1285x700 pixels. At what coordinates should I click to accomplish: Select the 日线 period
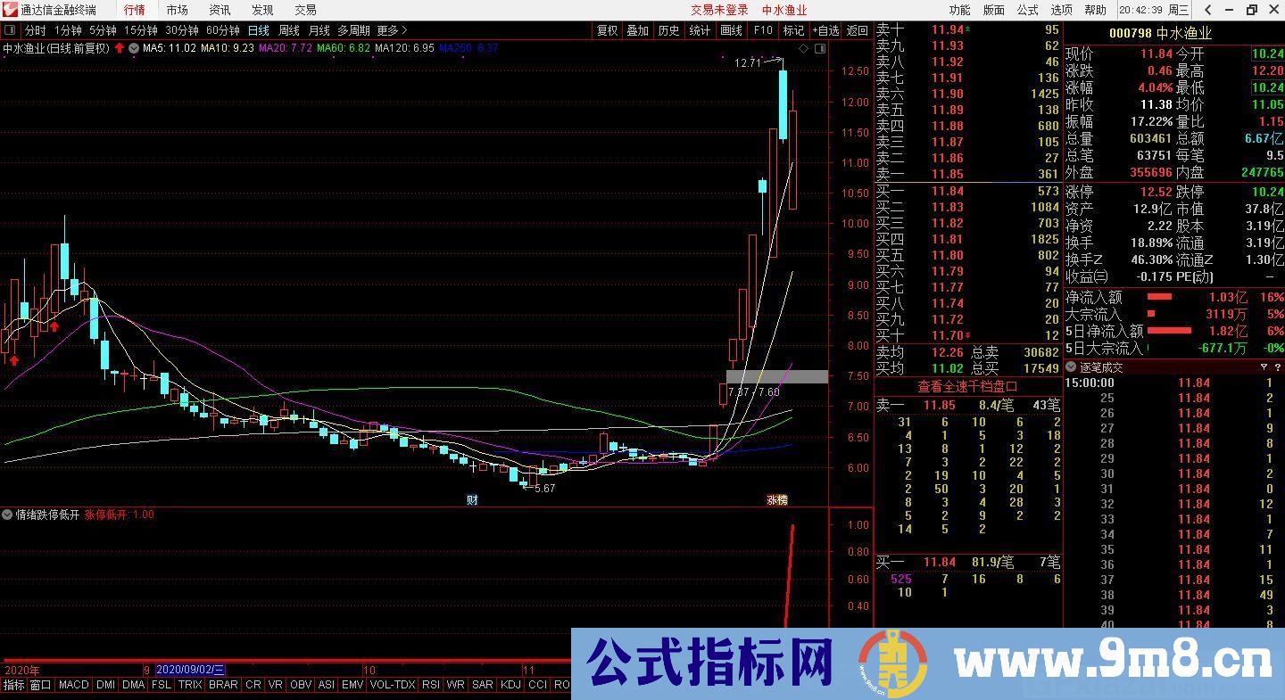(258, 30)
